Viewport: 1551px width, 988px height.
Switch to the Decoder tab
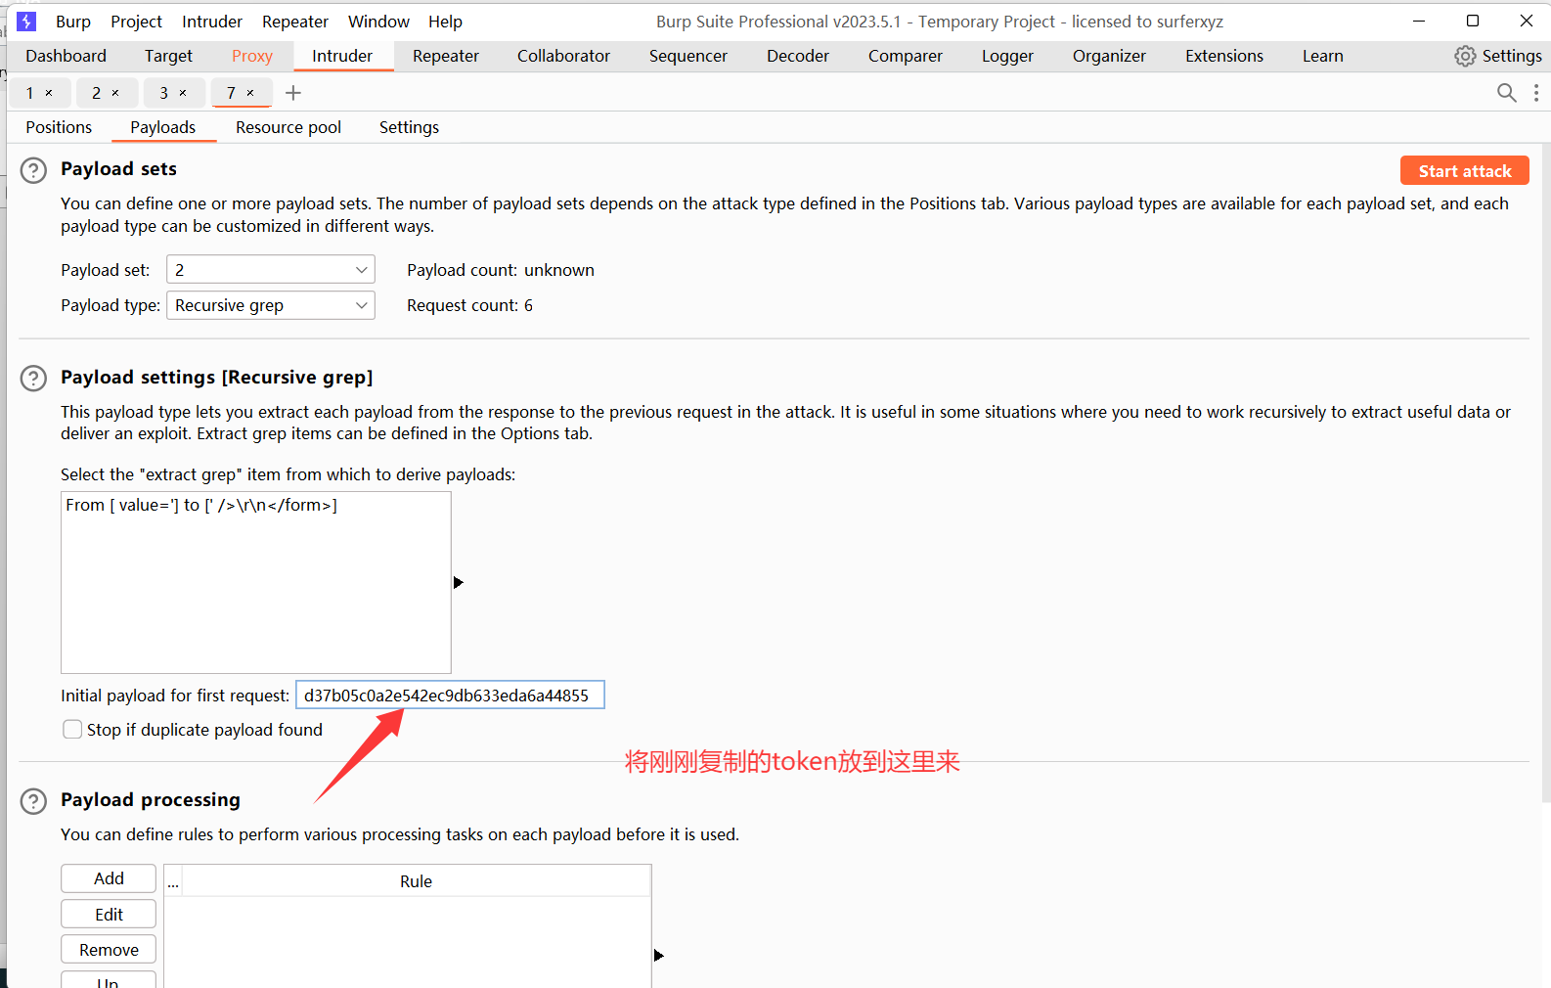798,56
